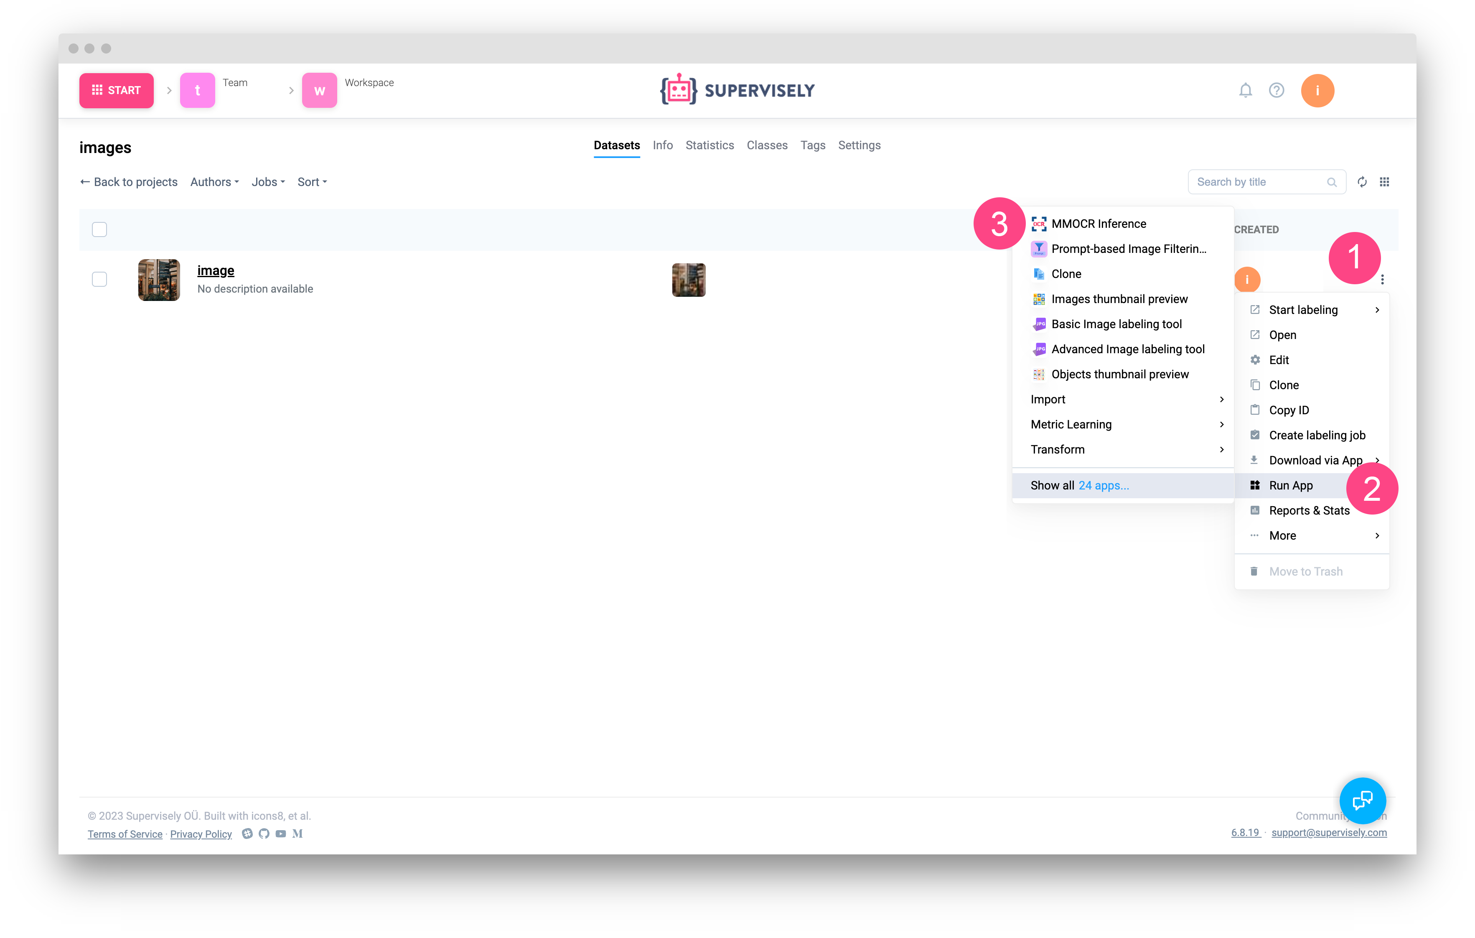This screenshot has width=1475, height=938.
Task: Switch to the Statistics tab
Action: point(710,145)
